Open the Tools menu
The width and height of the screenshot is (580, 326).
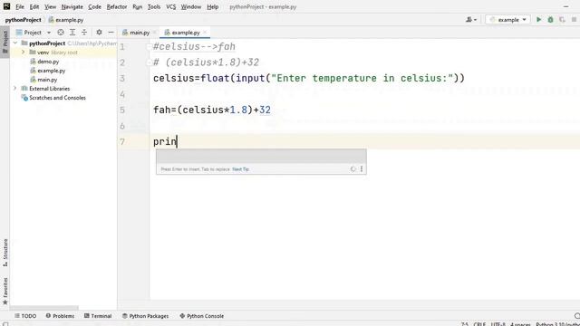pyautogui.click(x=154, y=6)
